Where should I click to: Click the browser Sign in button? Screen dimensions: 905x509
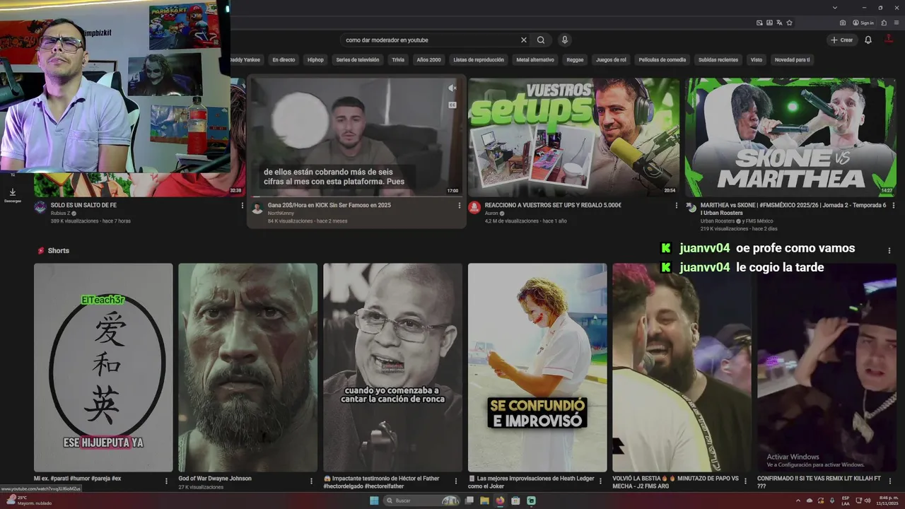[863, 23]
